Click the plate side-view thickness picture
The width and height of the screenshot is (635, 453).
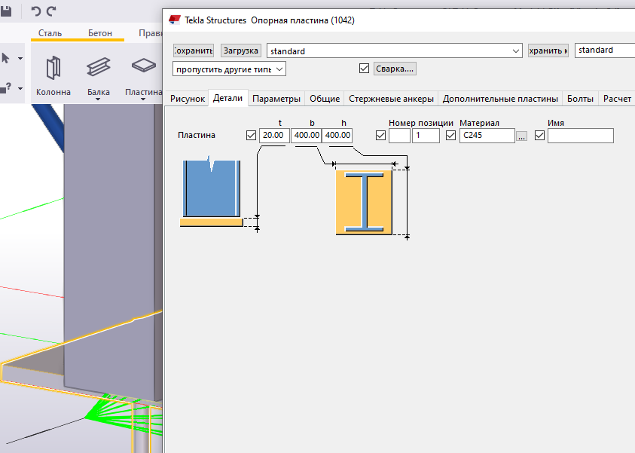click(x=212, y=192)
